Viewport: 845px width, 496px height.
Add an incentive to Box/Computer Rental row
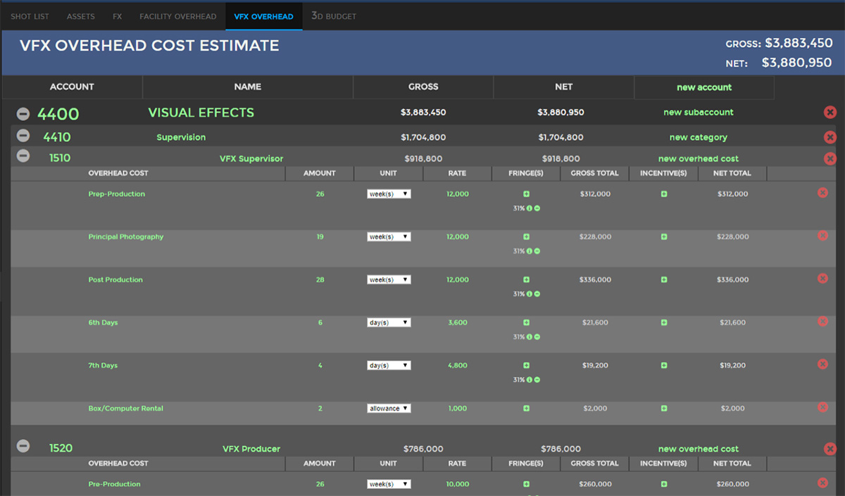click(663, 409)
